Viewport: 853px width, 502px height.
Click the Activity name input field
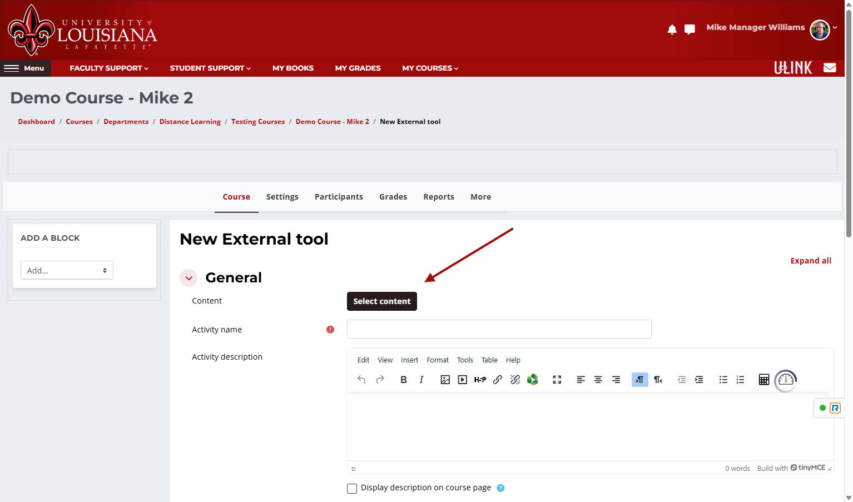coord(499,329)
